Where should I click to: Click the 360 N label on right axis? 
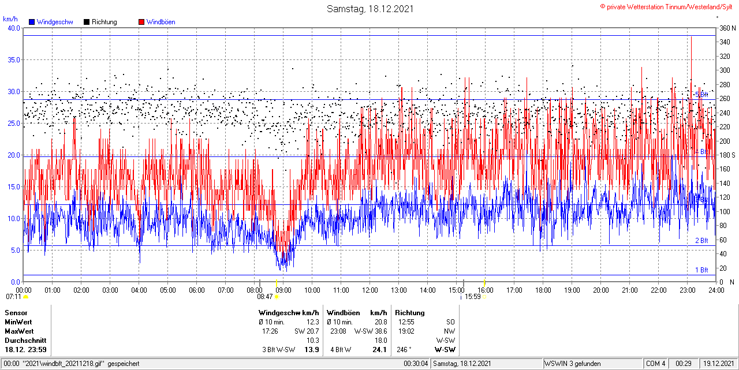pyautogui.click(x=726, y=28)
